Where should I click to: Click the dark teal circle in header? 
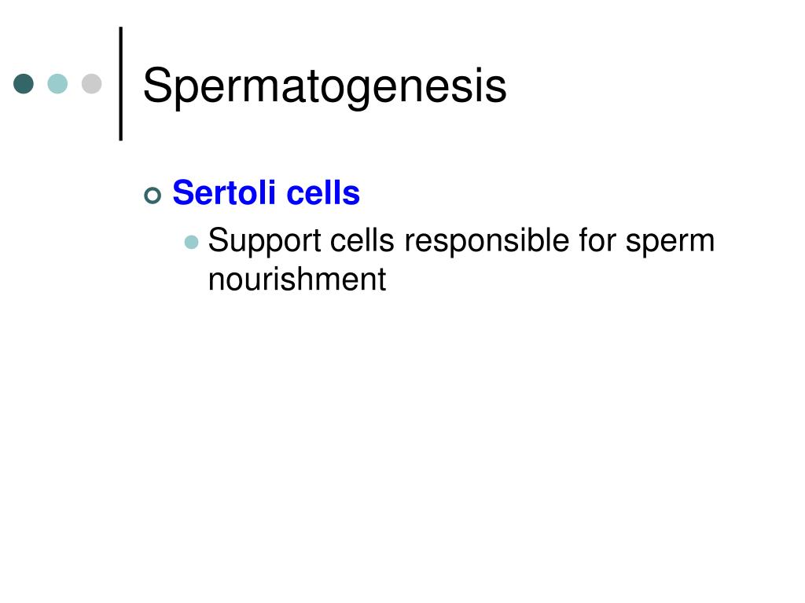coord(24,83)
